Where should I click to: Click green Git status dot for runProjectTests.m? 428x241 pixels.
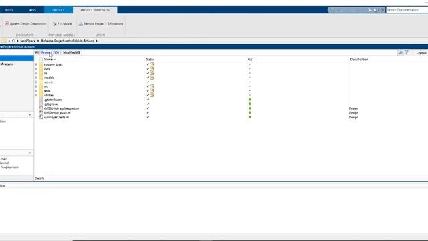tap(249, 117)
